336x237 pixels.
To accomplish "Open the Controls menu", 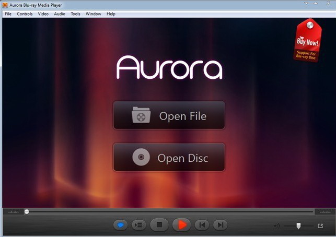I will coord(25,14).
